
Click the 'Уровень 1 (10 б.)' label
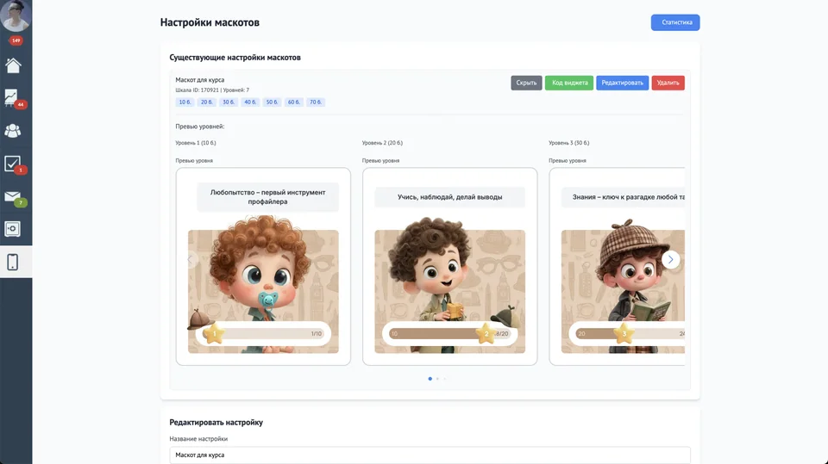(x=196, y=143)
